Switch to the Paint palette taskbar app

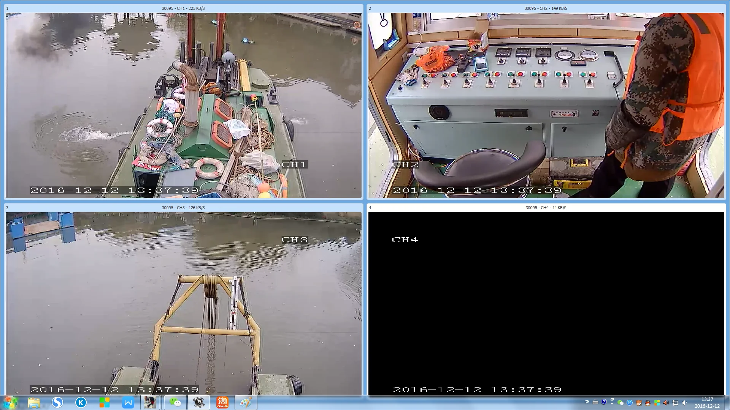coord(246,402)
